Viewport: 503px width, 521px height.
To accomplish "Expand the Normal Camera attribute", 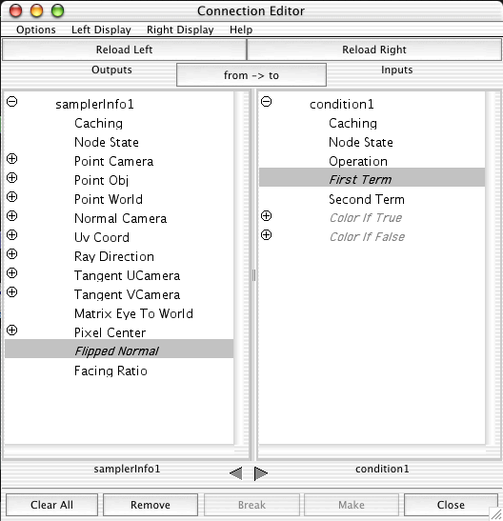I will [12, 215].
